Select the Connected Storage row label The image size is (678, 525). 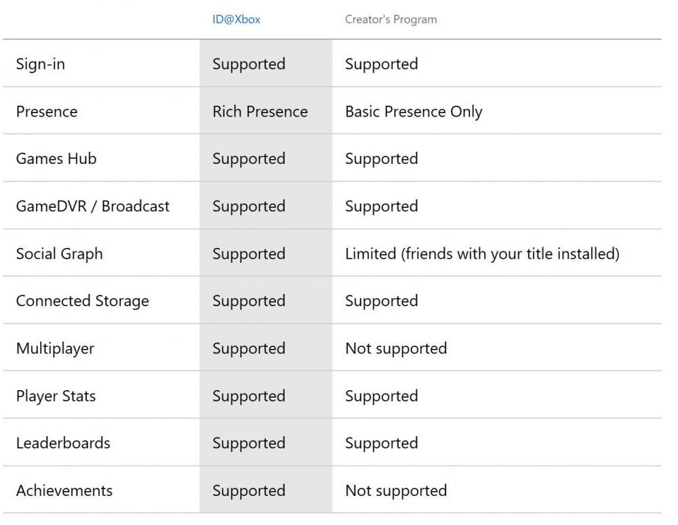pyautogui.click(x=82, y=301)
